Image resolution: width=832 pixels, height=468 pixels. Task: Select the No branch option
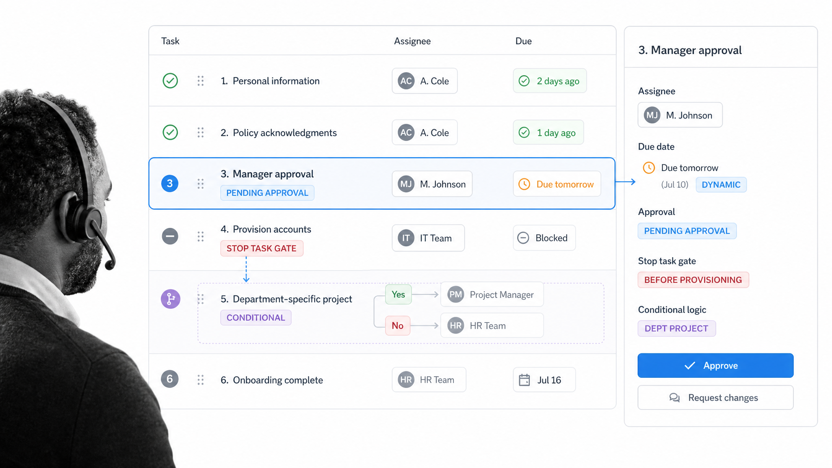(x=398, y=325)
